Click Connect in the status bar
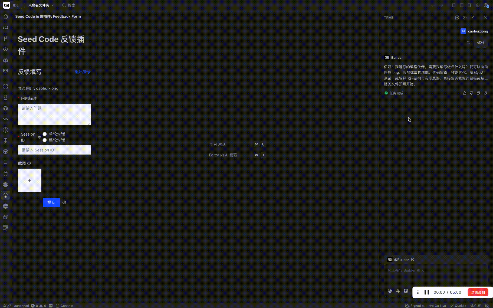Screen dimensions: 493x308 click(x=65, y=306)
